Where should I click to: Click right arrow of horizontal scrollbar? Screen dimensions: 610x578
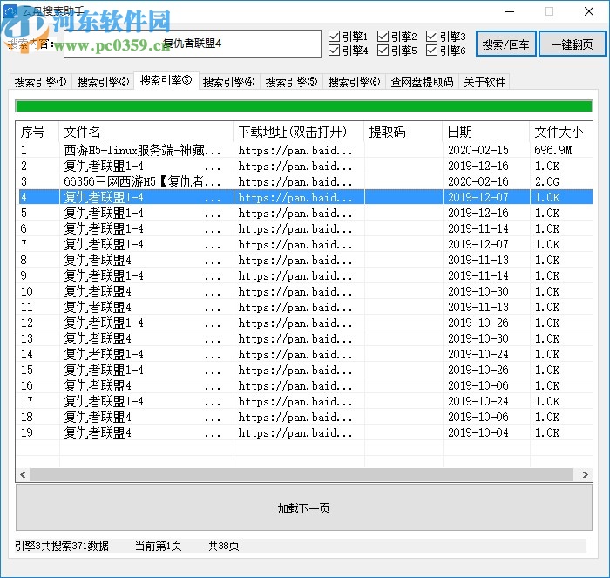pyautogui.click(x=585, y=474)
